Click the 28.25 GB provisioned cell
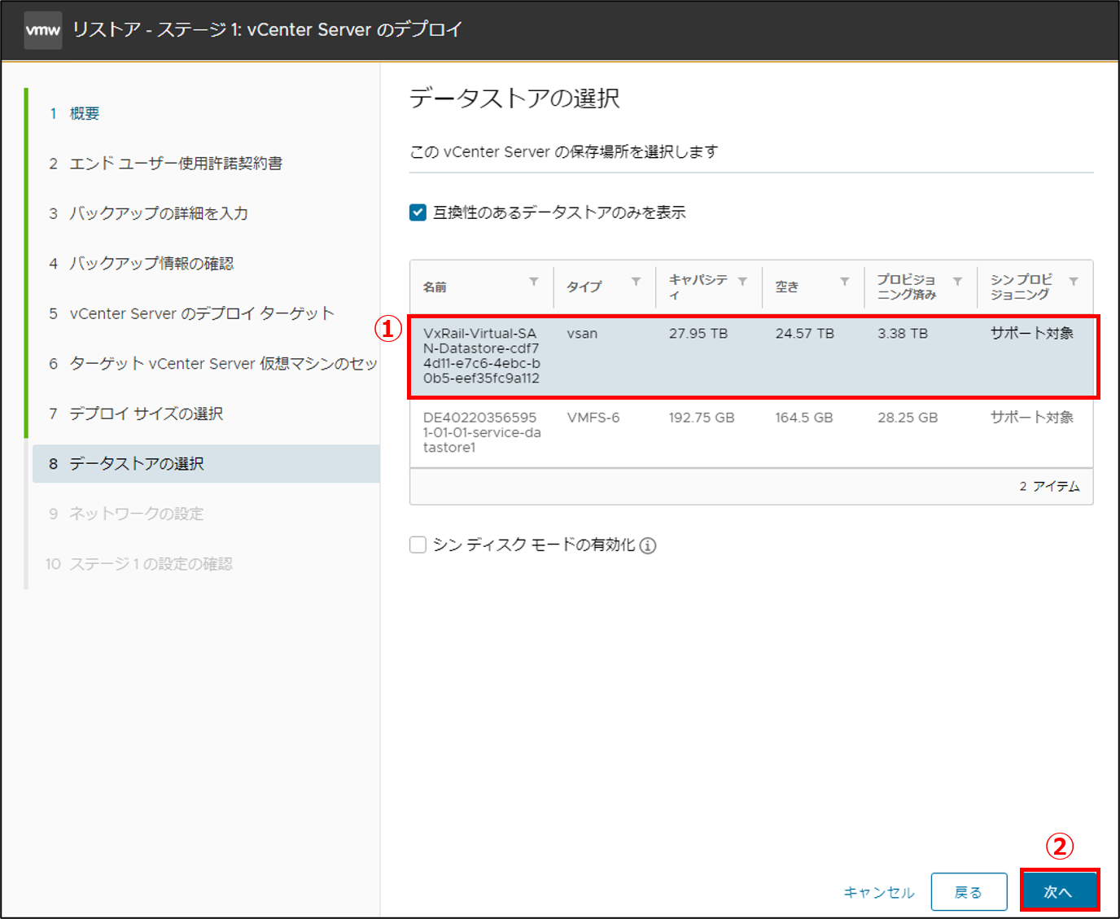Screen dimensions: 1120x919 (908, 418)
